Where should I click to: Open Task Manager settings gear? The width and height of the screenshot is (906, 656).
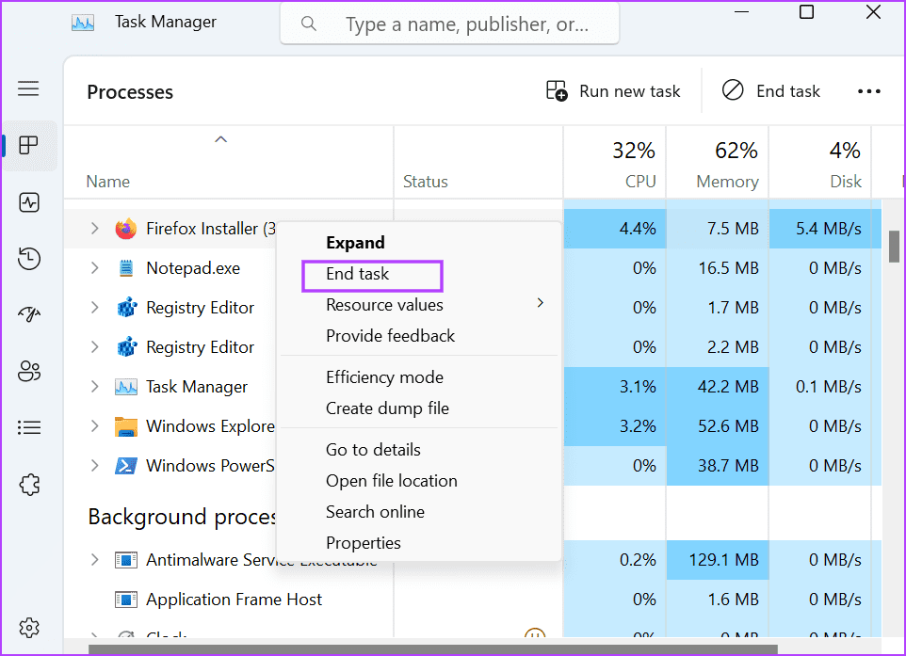[x=29, y=627]
